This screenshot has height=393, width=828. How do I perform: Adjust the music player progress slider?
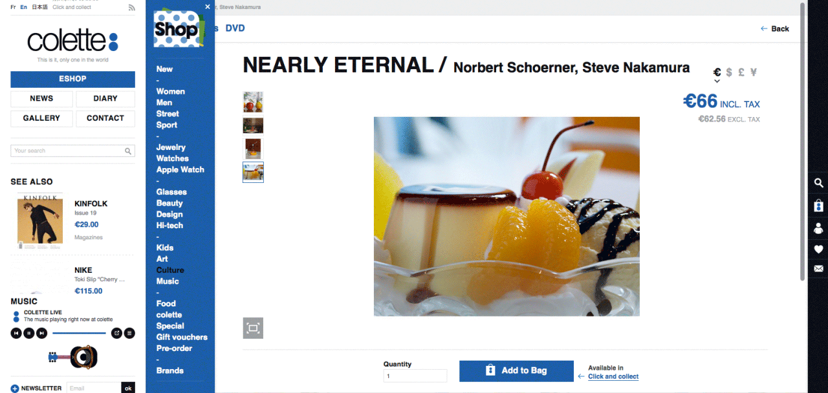click(79, 333)
